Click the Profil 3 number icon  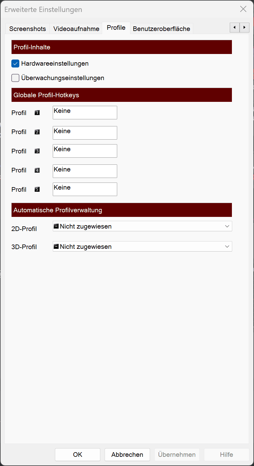(x=37, y=151)
